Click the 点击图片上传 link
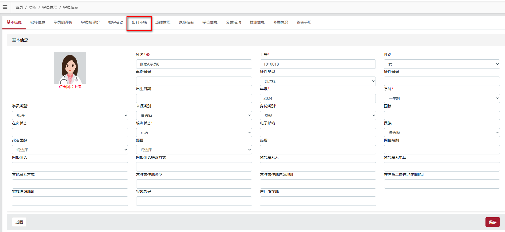 tap(70, 87)
